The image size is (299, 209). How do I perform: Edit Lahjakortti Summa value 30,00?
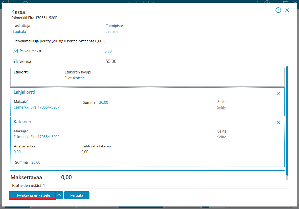point(104,102)
